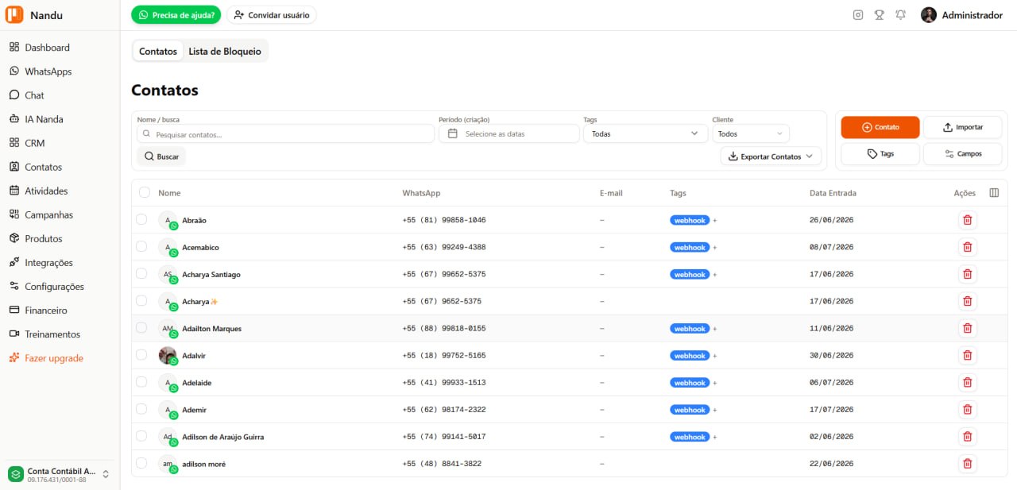Focus the Pesquisar contatos search field
1017x490 pixels.
tap(285, 134)
